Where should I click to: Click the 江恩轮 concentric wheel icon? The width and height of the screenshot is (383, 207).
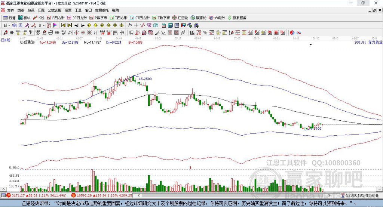tap(180, 18)
